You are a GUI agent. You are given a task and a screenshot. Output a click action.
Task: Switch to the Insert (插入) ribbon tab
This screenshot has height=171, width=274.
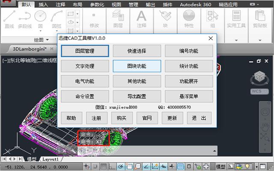tap(43, 4)
